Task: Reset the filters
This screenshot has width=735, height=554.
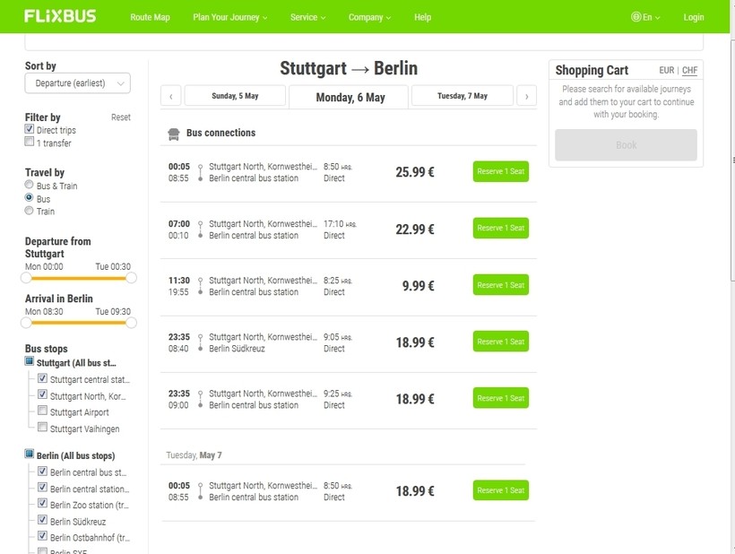Action: click(x=120, y=117)
